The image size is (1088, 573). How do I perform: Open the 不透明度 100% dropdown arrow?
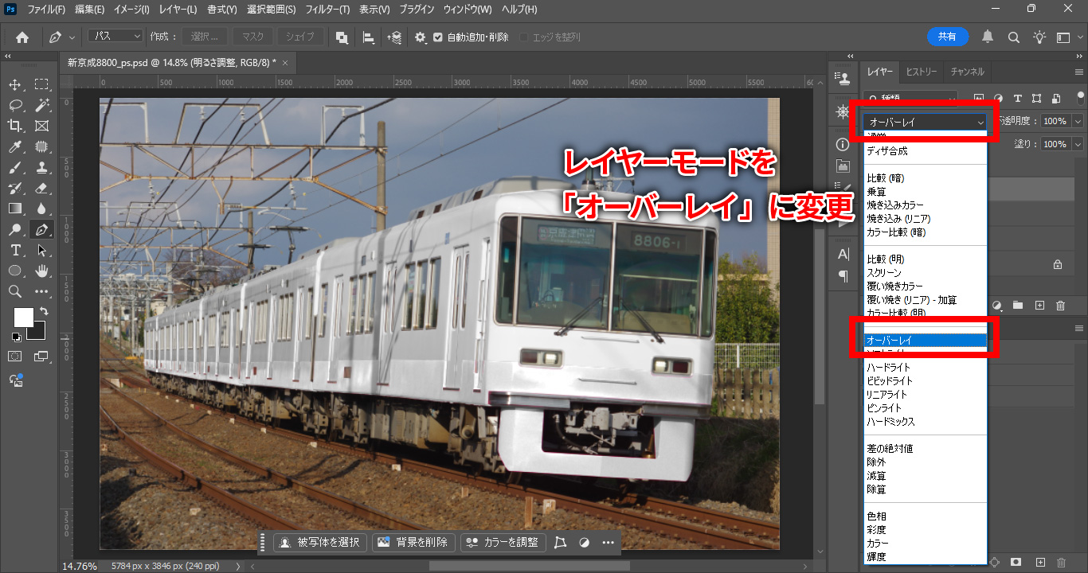(1078, 121)
